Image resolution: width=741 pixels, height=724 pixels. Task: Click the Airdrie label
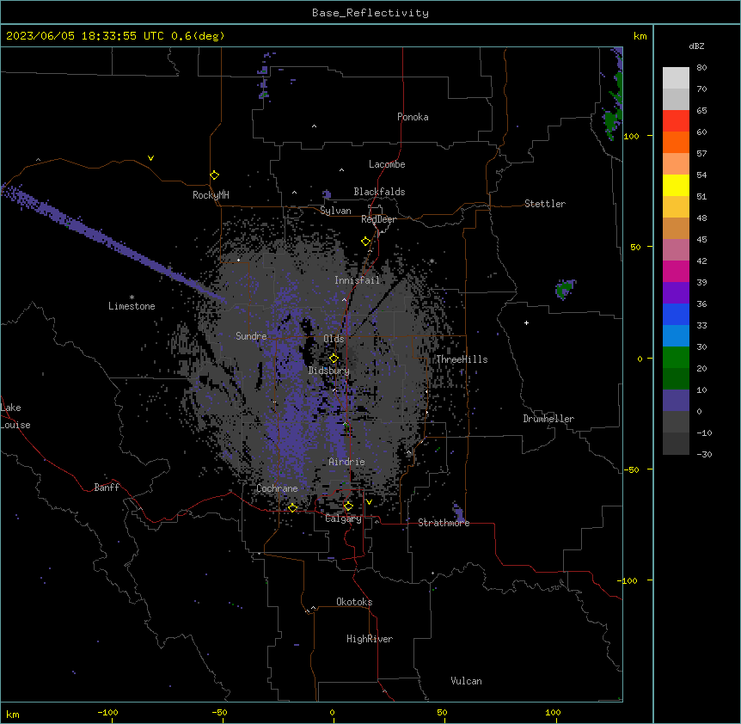(x=346, y=462)
